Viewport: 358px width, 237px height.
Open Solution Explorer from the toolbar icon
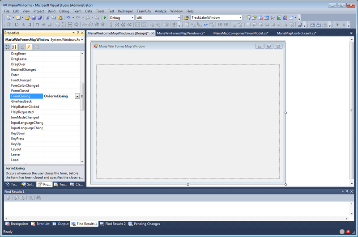tap(248, 17)
